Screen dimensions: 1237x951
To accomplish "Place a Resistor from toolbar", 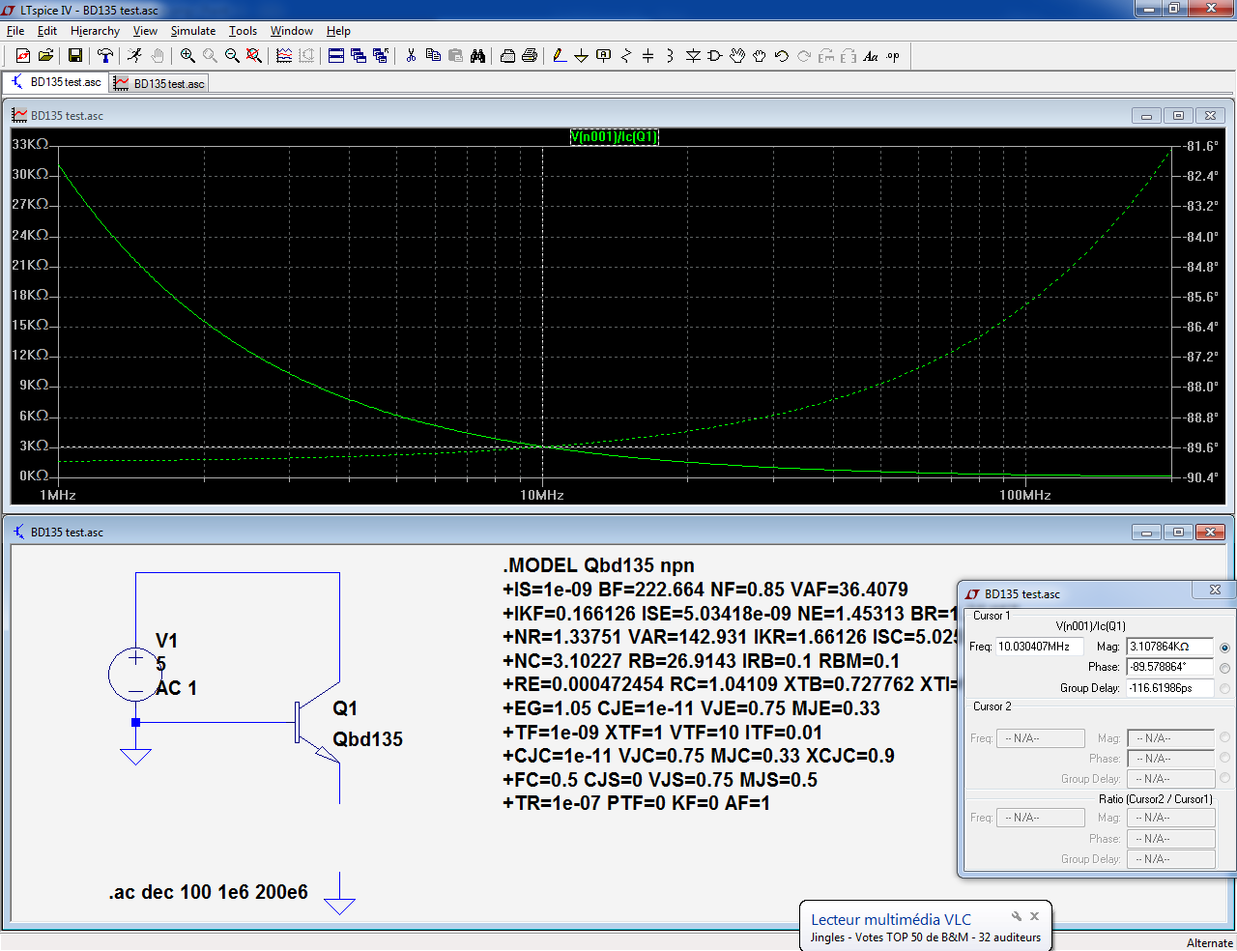I will (x=626, y=56).
